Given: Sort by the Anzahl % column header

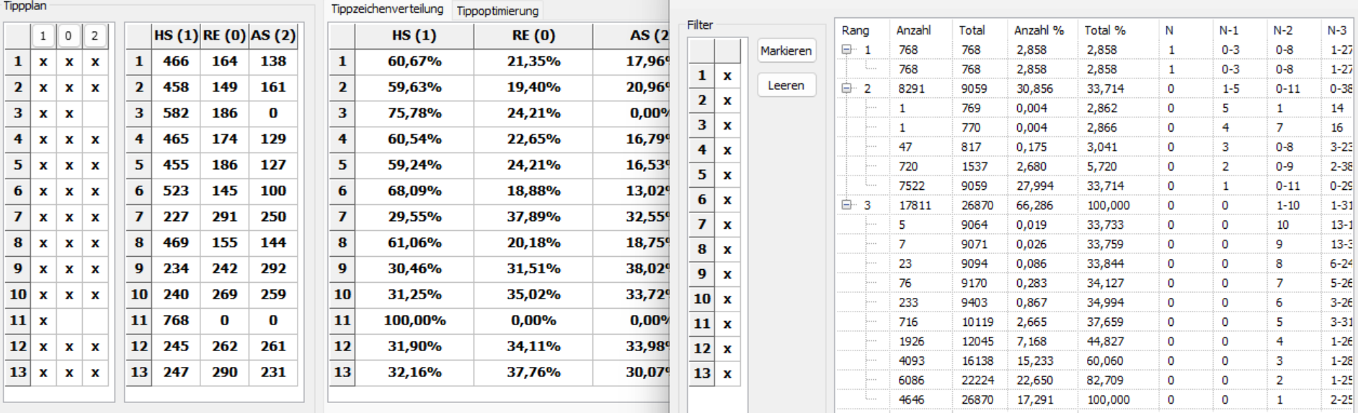Looking at the screenshot, I should (x=1039, y=30).
